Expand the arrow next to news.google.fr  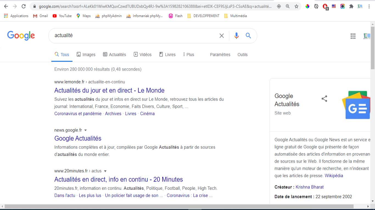[85, 130]
